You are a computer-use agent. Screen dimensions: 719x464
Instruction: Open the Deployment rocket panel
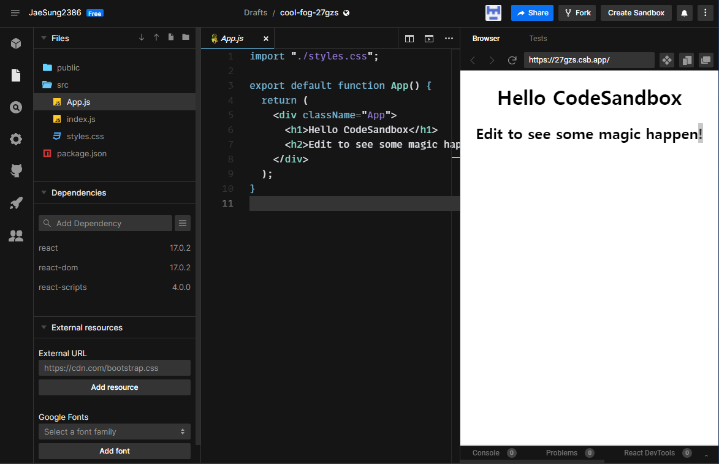coord(15,203)
